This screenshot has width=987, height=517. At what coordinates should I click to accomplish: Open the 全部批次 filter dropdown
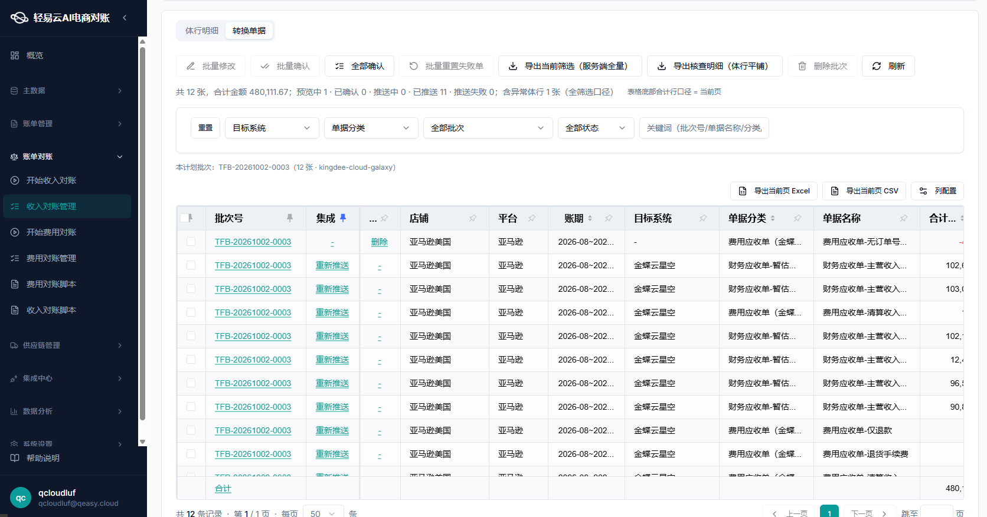[x=488, y=128]
